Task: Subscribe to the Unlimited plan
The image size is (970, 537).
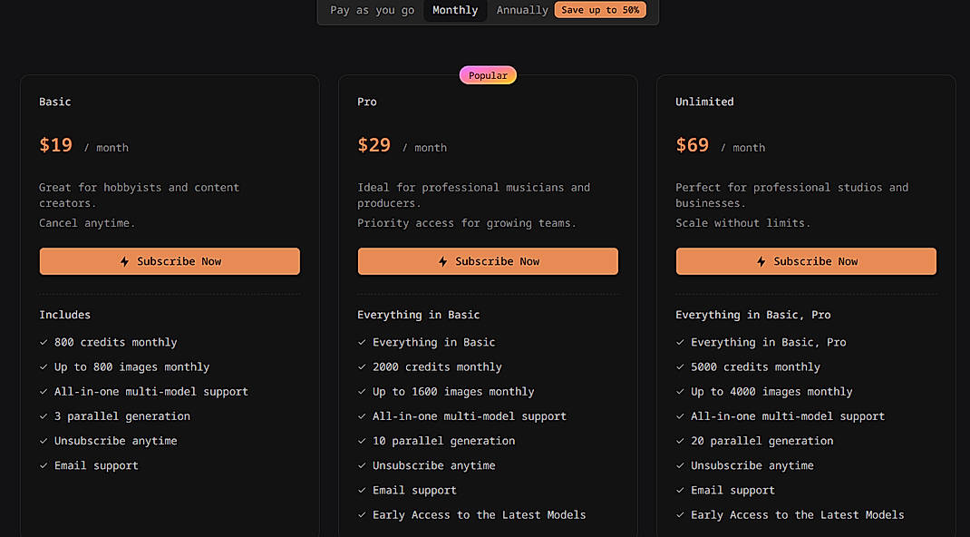Action: point(806,261)
